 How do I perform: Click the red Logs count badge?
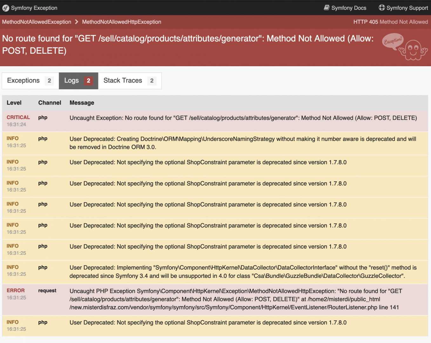89,81
